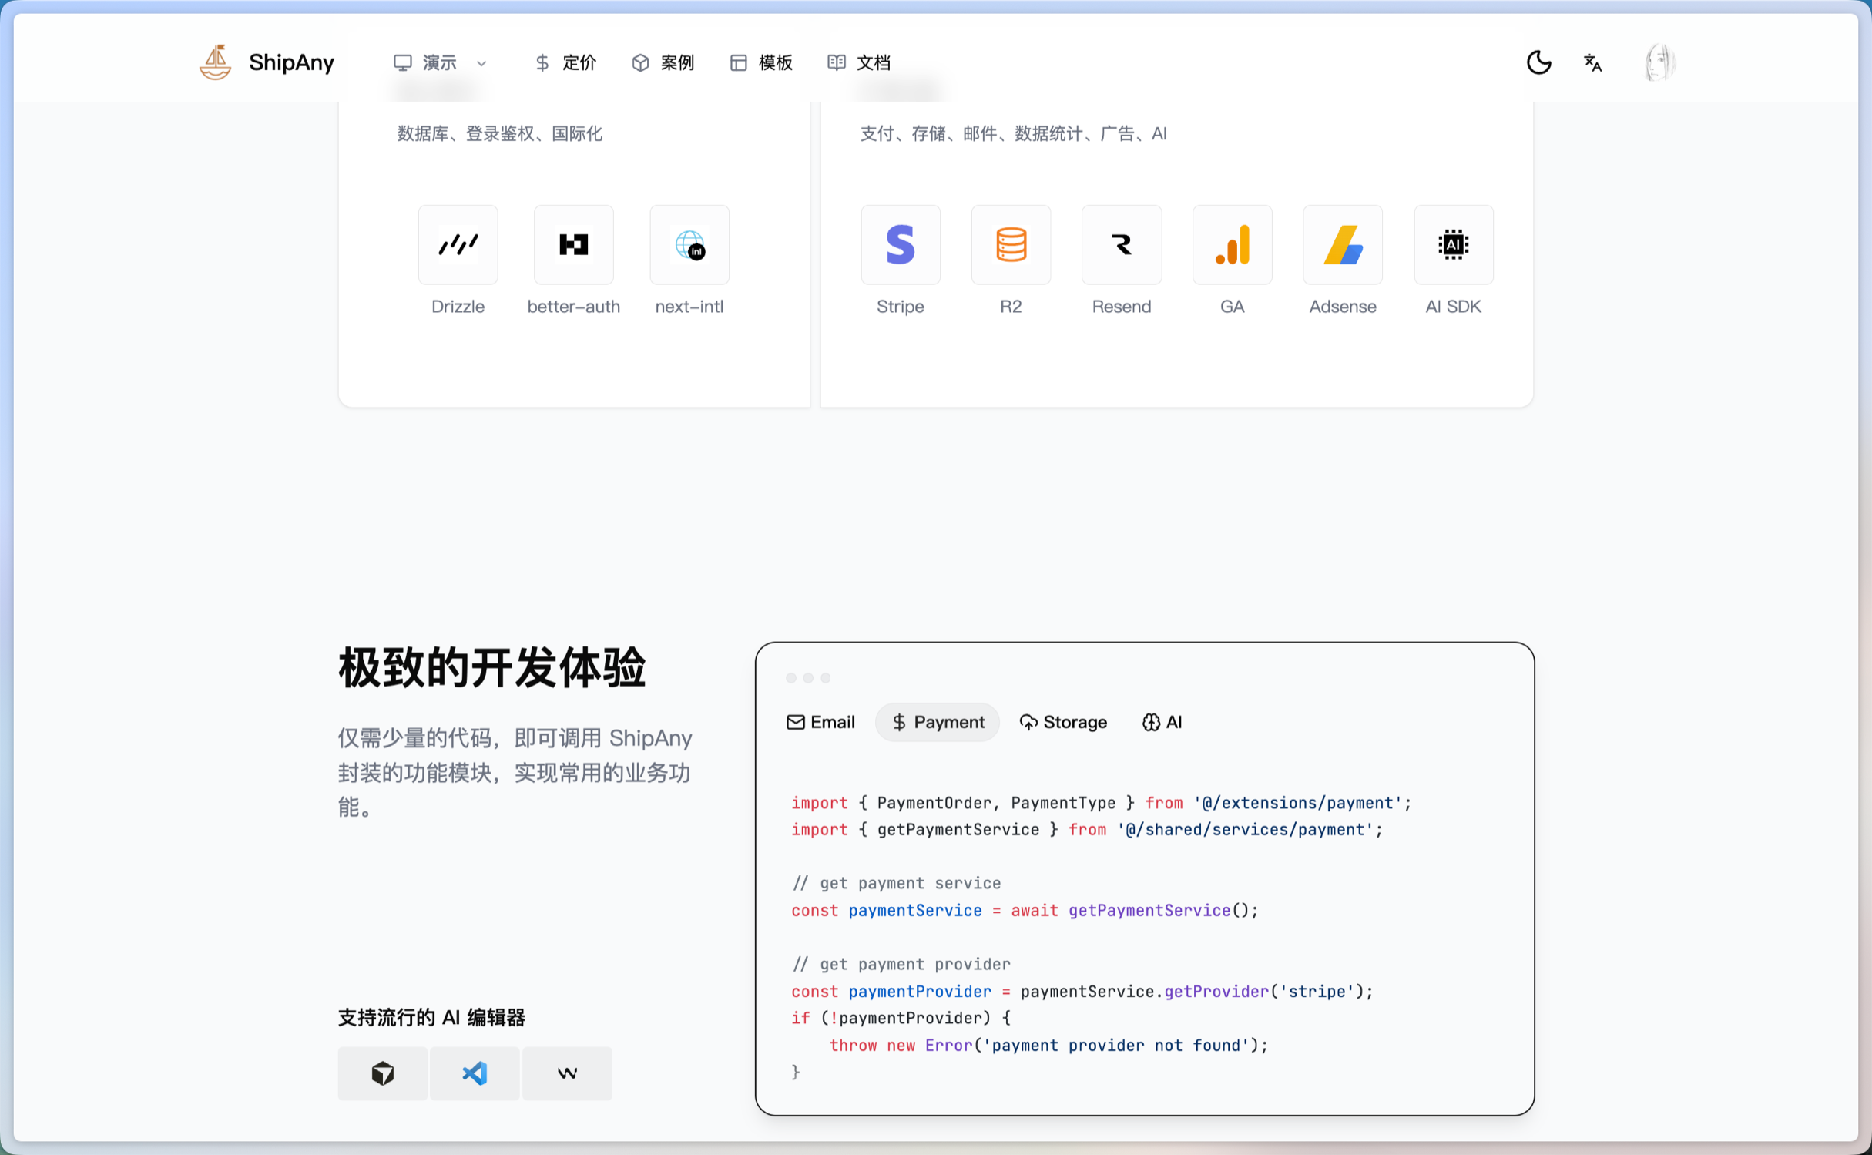Expand the 演示 demo dropdown menu
Image resolution: width=1872 pixels, height=1155 pixels.
440,62
